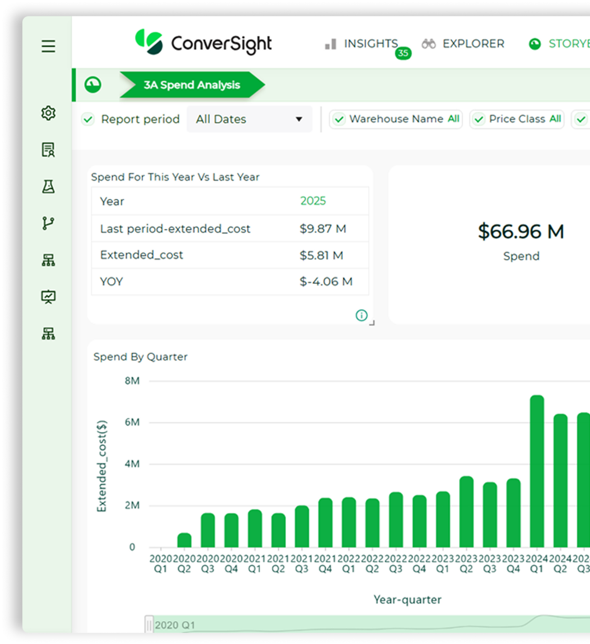The height and width of the screenshot is (644, 590).
Task: Click the Year row label
Action: point(112,201)
